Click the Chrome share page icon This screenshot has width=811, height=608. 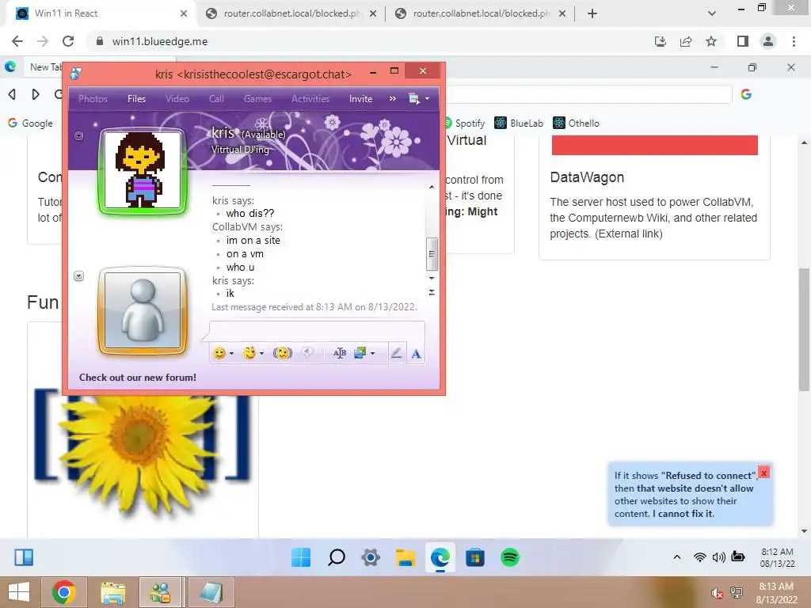[686, 41]
